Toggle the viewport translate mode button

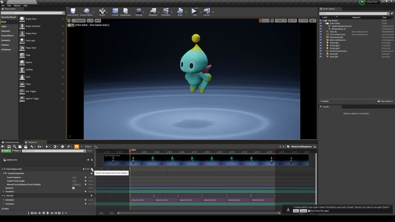point(261,21)
